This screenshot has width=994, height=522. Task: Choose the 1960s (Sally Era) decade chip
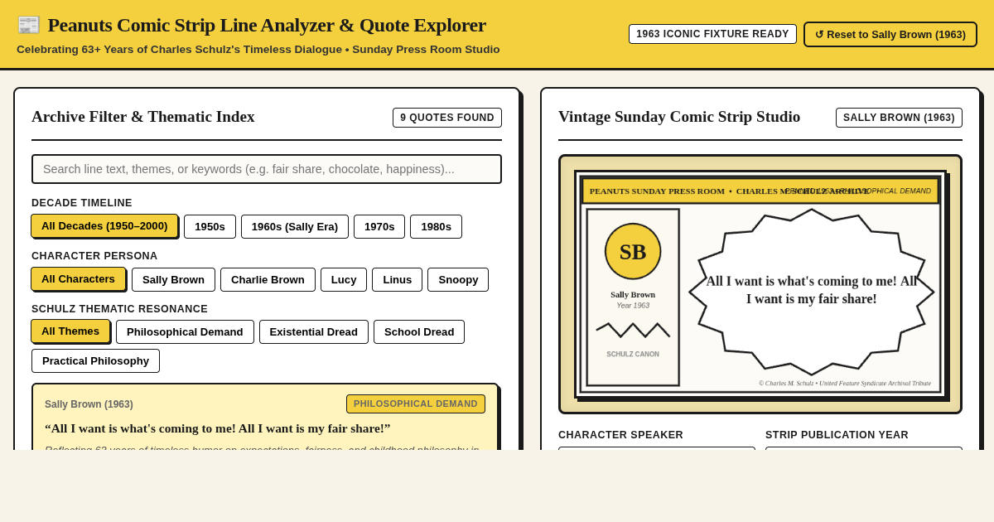295,226
